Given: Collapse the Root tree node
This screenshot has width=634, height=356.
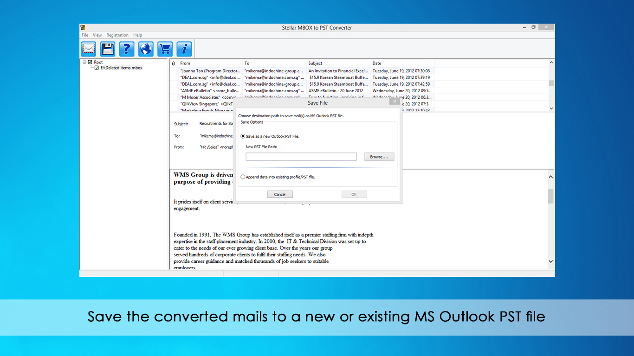Looking at the screenshot, I should pyautogui.click(x=84, y=62).
